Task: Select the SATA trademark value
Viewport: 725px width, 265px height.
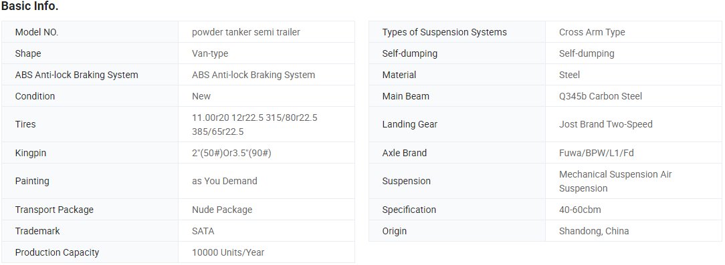Action: 203,231
